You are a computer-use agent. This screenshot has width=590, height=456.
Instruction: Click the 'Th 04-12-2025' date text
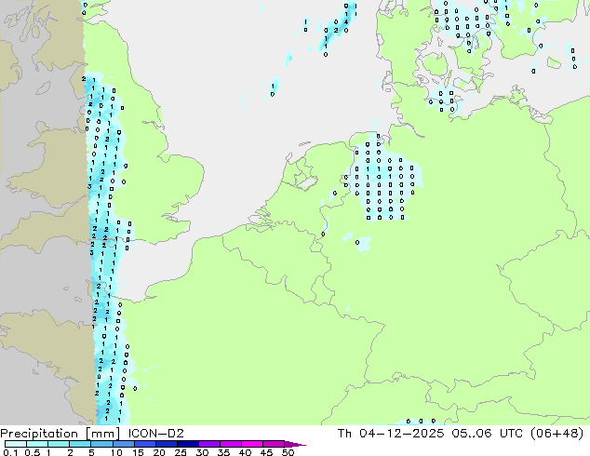[391, 434]
